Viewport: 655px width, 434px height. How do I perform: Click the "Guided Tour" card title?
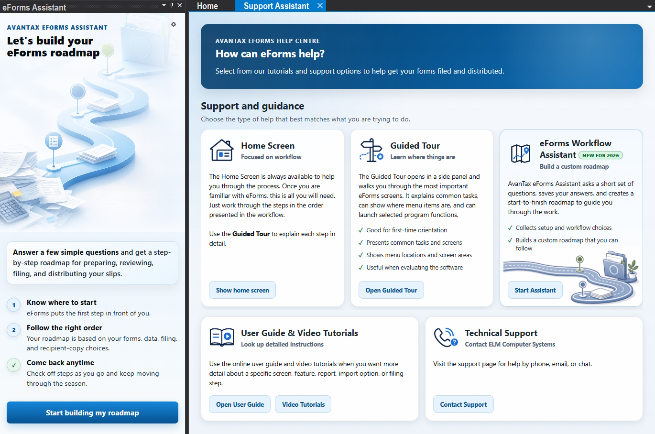[415, 146]
